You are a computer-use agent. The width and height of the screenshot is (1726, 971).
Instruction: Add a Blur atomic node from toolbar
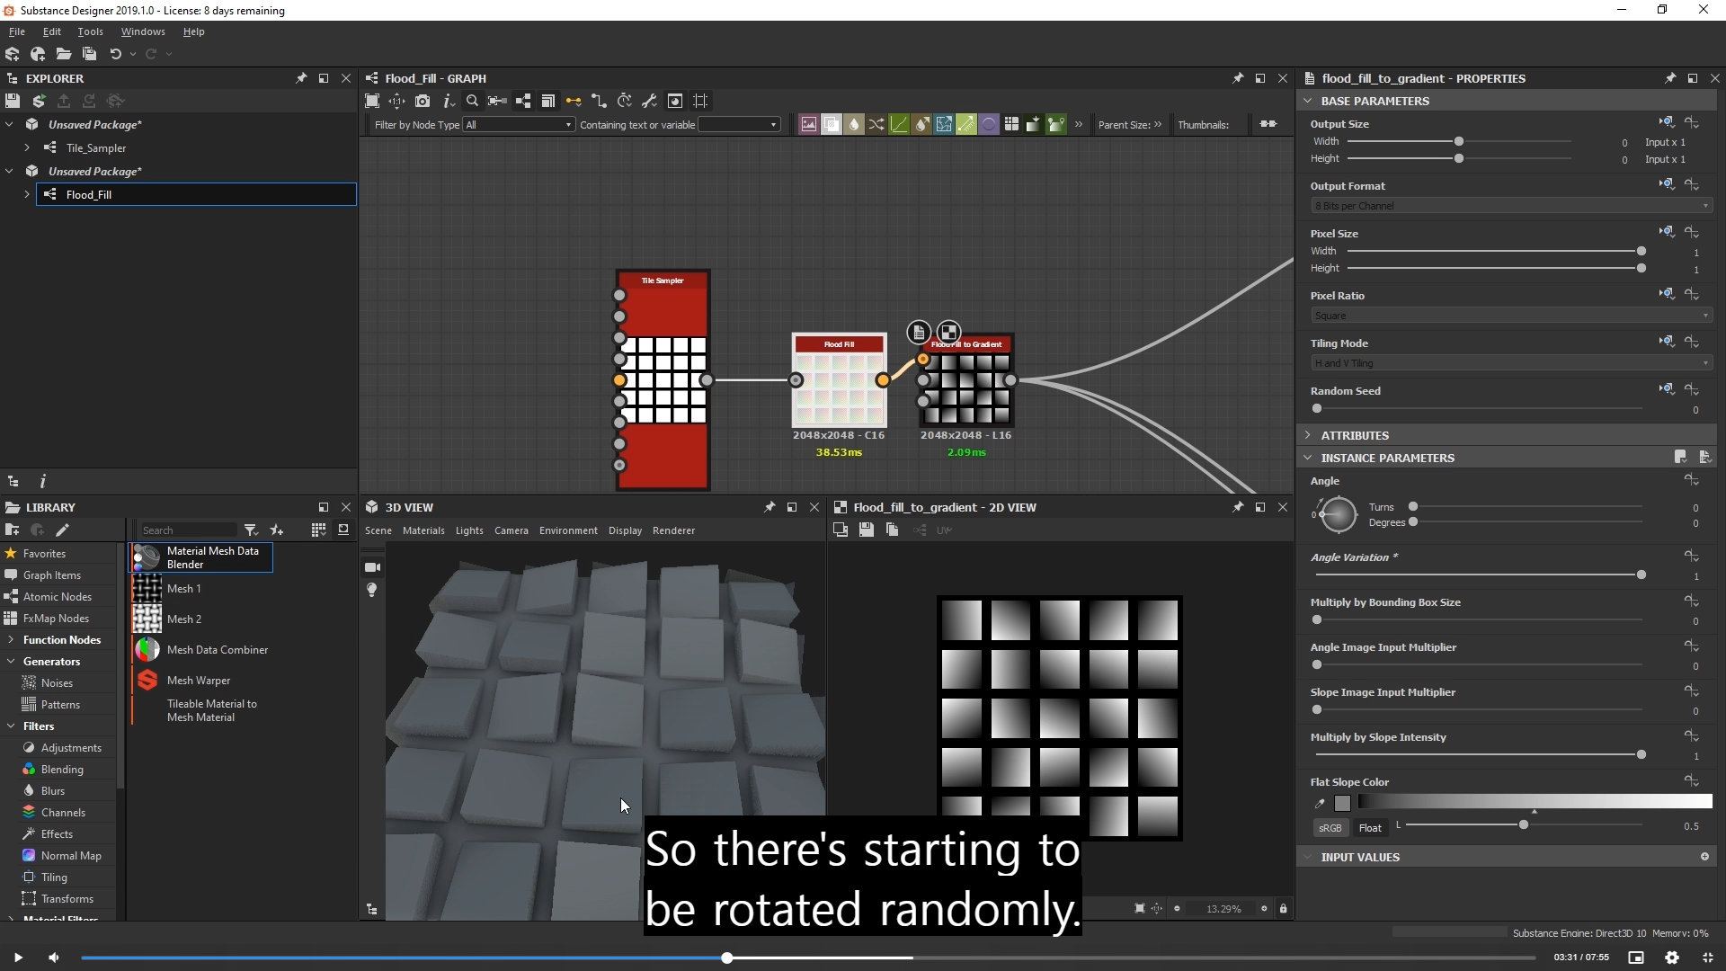(854, 124)
